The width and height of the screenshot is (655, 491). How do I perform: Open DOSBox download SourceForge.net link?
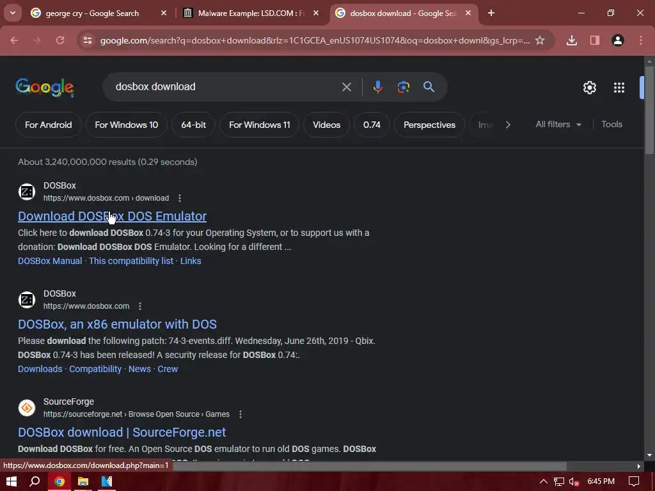coord(122,433)
